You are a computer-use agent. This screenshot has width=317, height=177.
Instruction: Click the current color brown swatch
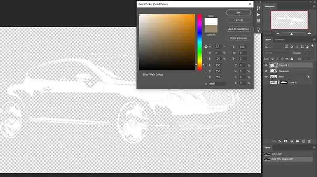(x=211, y=29)
